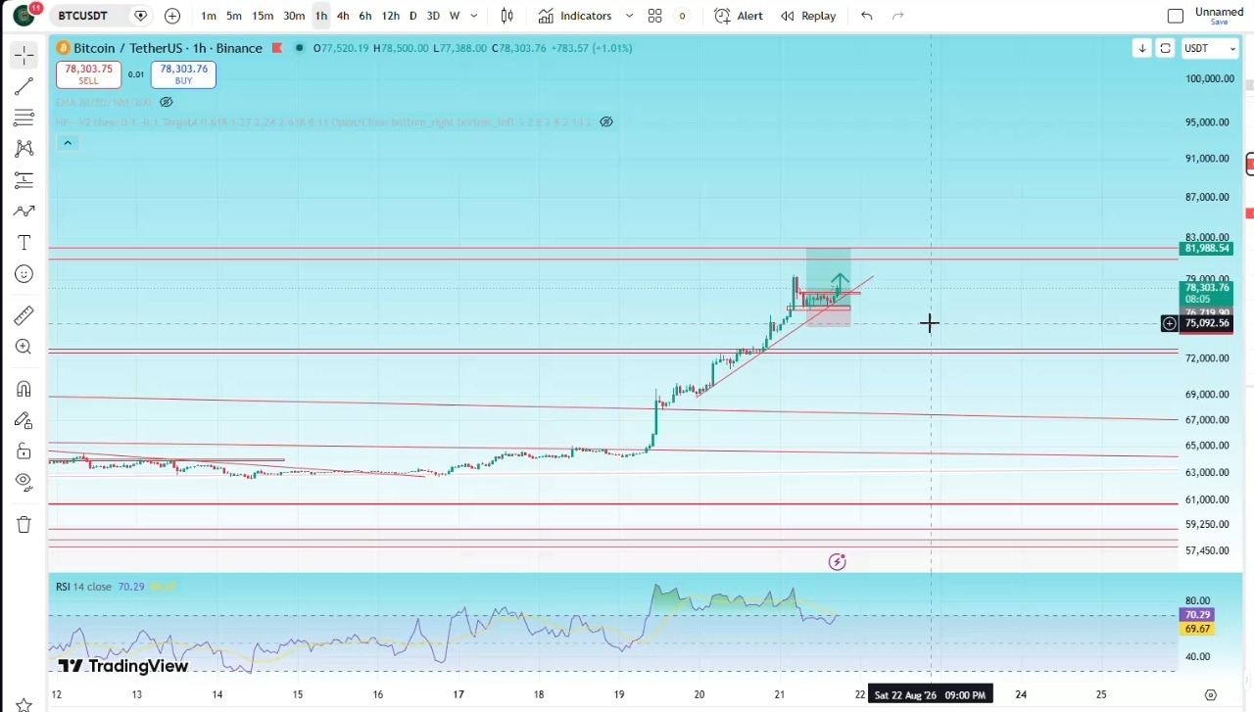Screen dimensions: 1254x712
Task: Click the BUY 78,303.76 button
Action: [183, 74]
